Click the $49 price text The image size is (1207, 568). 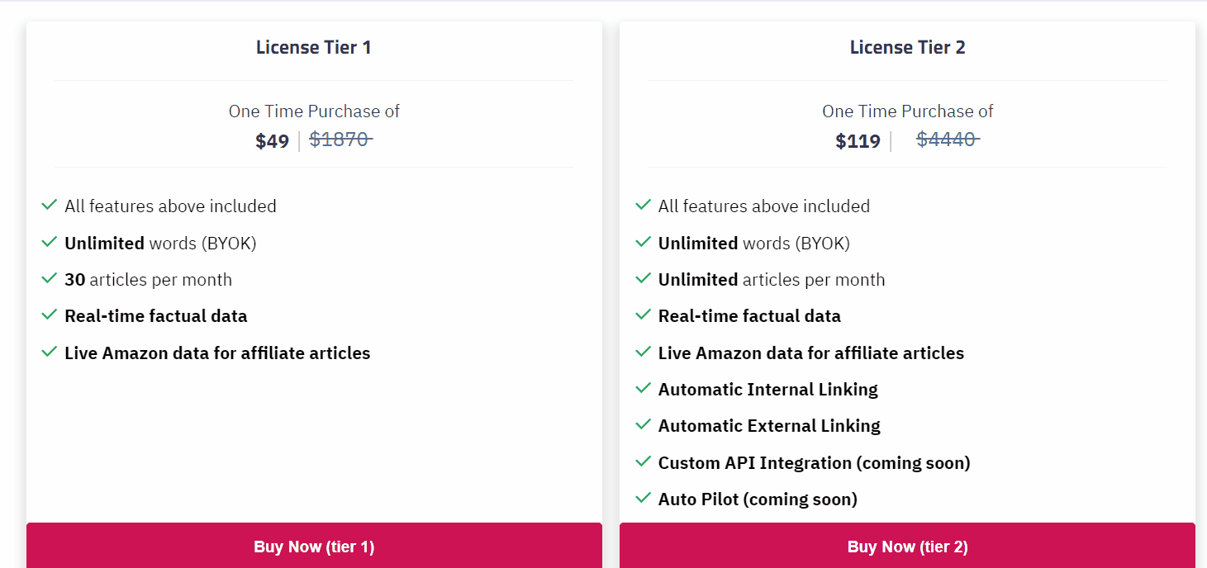coord(273,141)
